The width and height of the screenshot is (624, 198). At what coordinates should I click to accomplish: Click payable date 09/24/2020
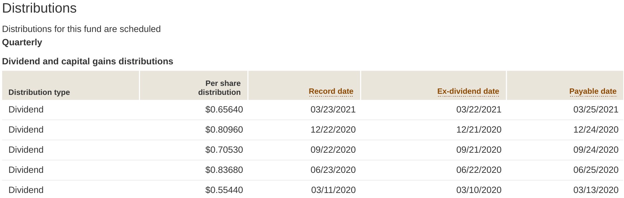(x=596, y=150)
